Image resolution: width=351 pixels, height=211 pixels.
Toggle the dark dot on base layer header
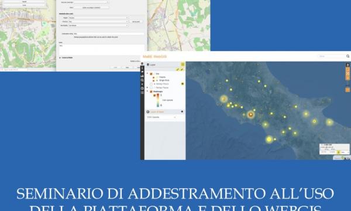tap(182, 111)
